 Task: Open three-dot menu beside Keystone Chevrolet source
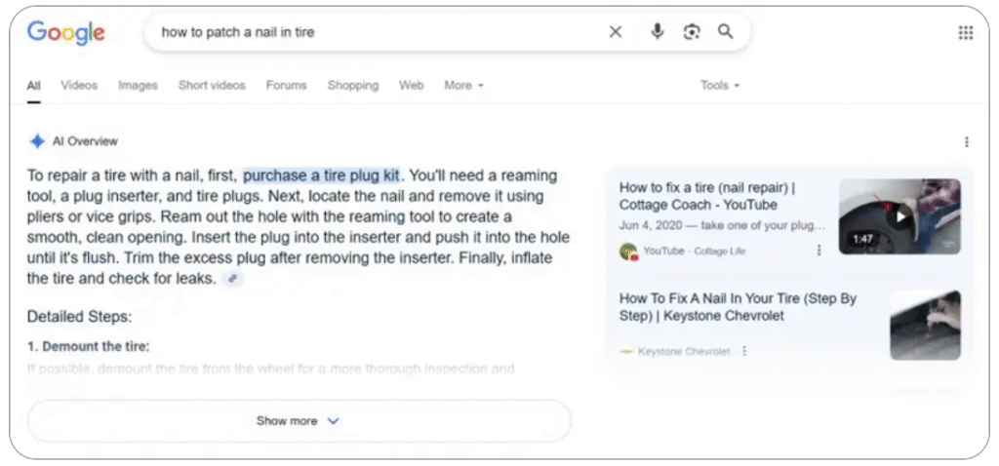click(744, 351)
